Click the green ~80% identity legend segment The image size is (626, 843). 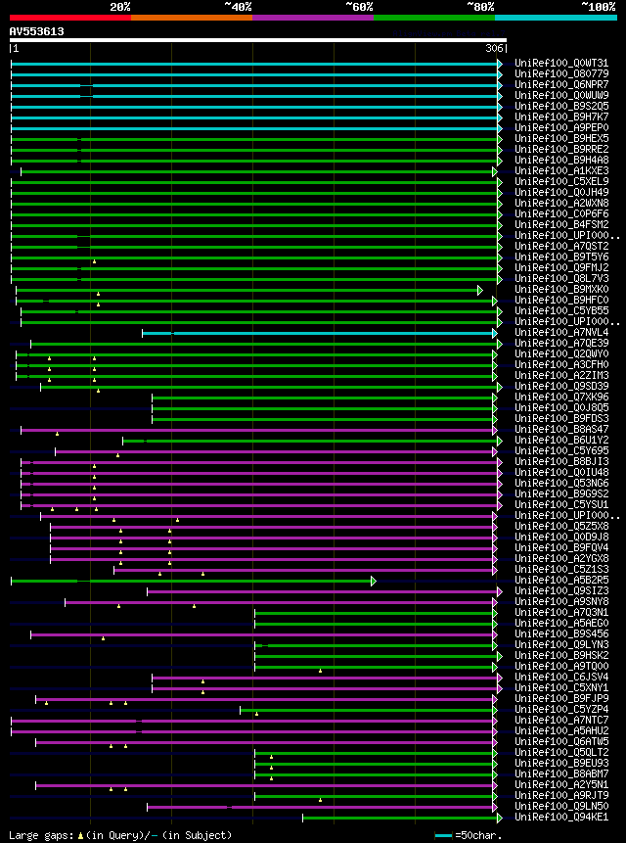[x=434, y=18]
